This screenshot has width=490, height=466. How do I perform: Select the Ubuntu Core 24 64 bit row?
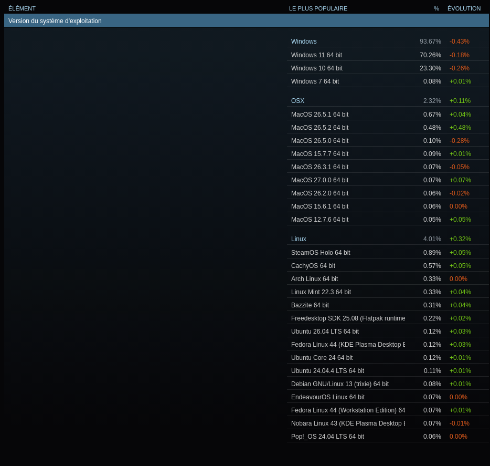click(x=388, y=357)
